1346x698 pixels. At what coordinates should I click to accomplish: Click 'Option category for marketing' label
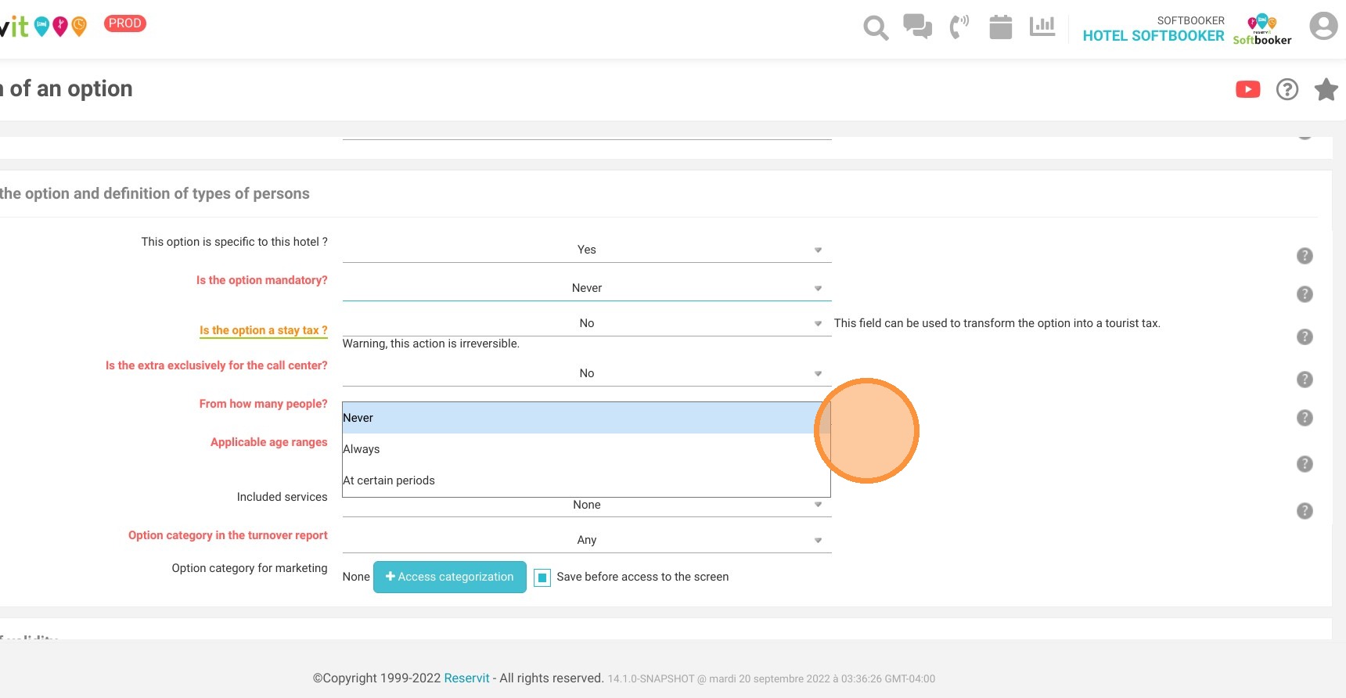pos(250,568)
